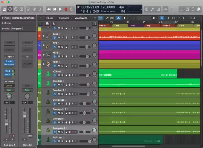Screen dimensions: 203x148
Task: Expand the Grupos section
Action: click(3, 23)
